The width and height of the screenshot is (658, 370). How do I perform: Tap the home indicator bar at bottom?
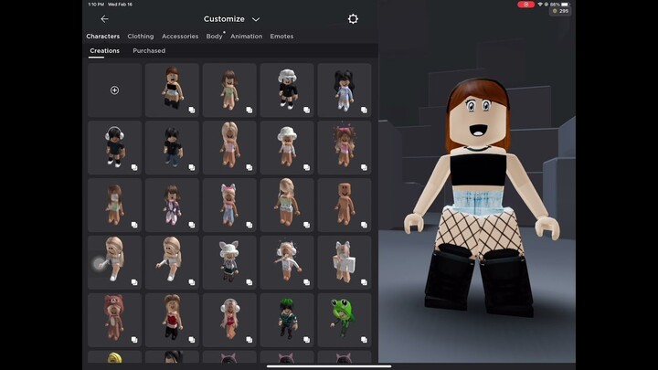point(329,366)
